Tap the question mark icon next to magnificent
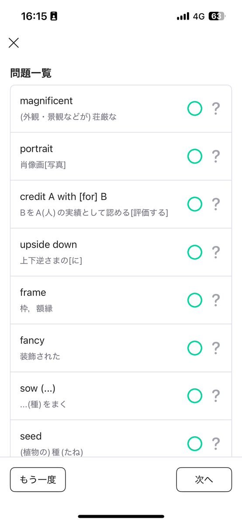This screenshot has width=242, height=523. point(216,109)
